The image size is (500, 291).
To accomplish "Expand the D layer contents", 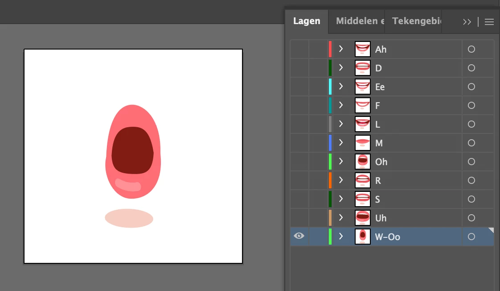I will (x=341, y=68).
